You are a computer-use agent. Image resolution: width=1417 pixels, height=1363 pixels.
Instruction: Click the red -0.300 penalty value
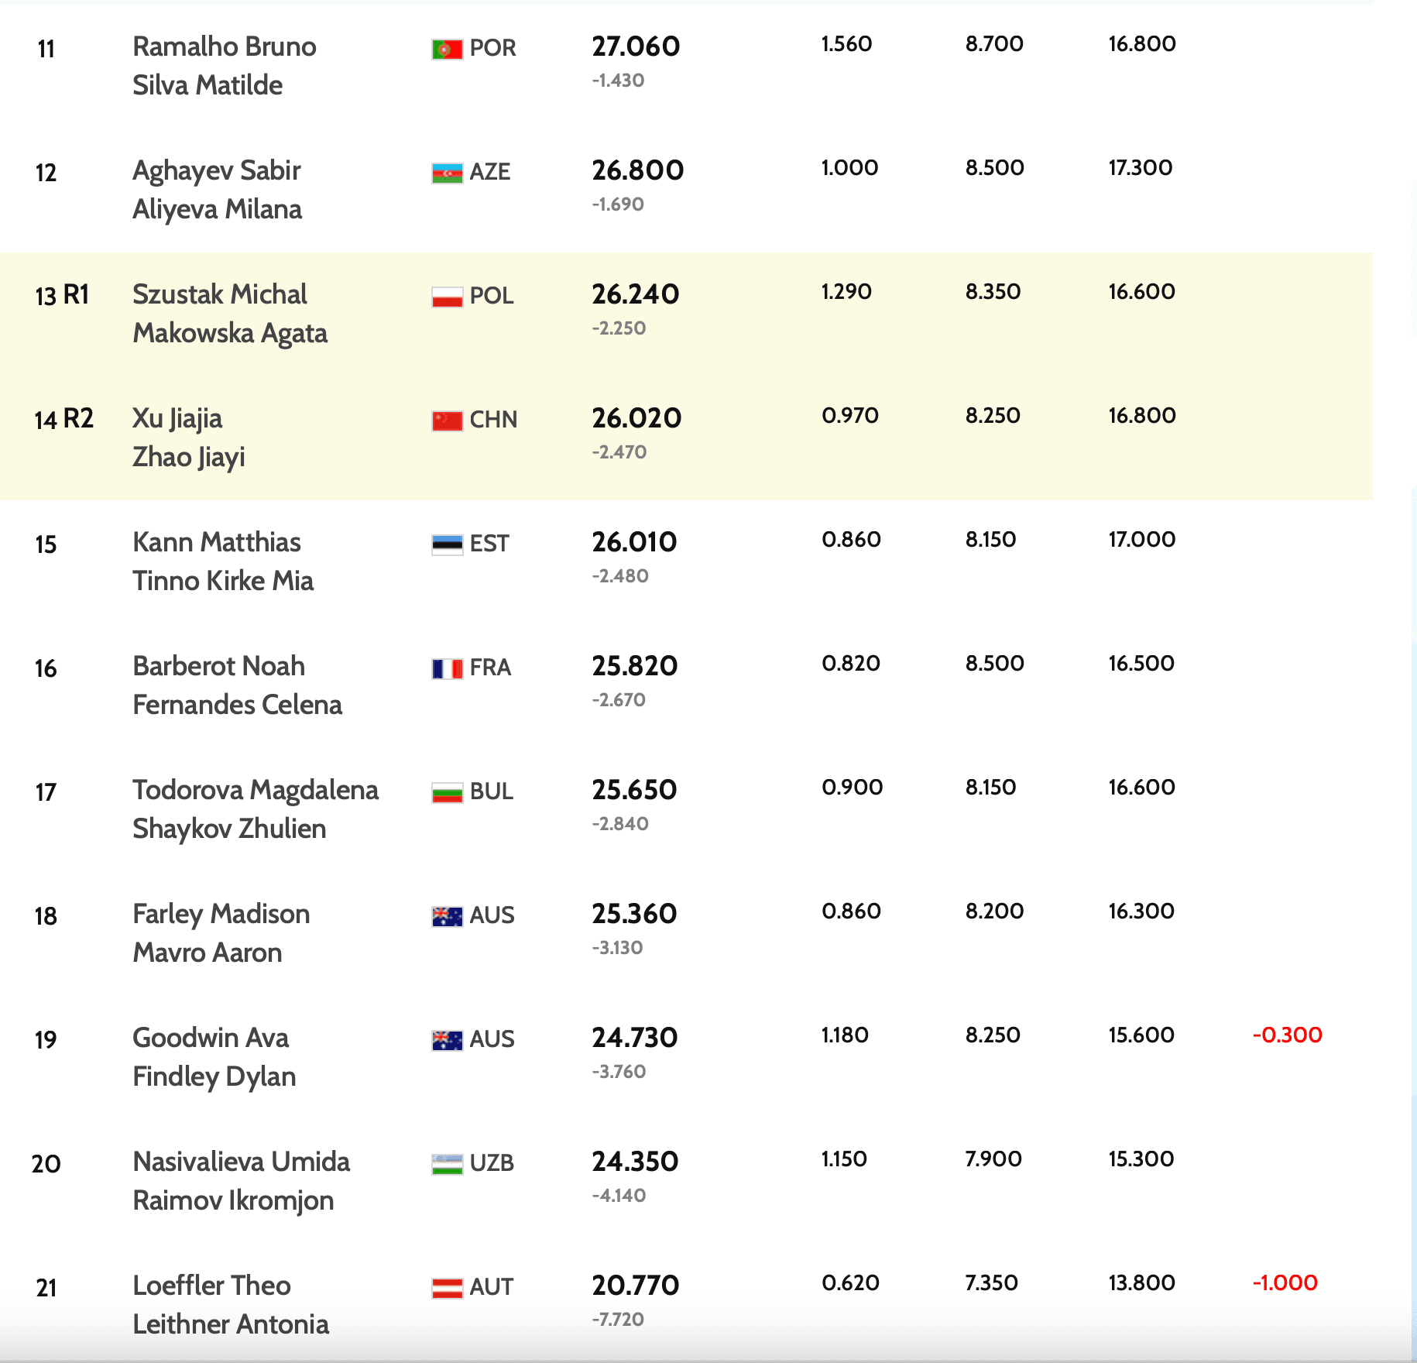pos(1288,1035)
